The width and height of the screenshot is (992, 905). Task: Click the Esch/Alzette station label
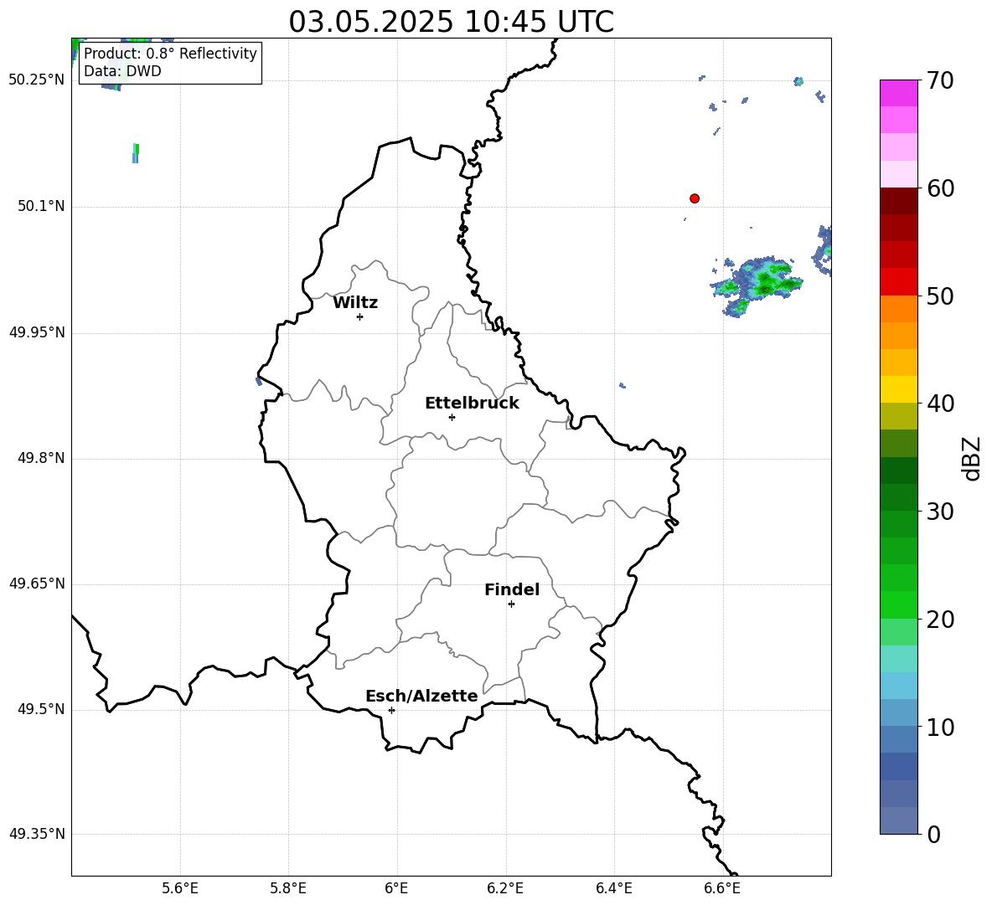click(x=422, y=696)
